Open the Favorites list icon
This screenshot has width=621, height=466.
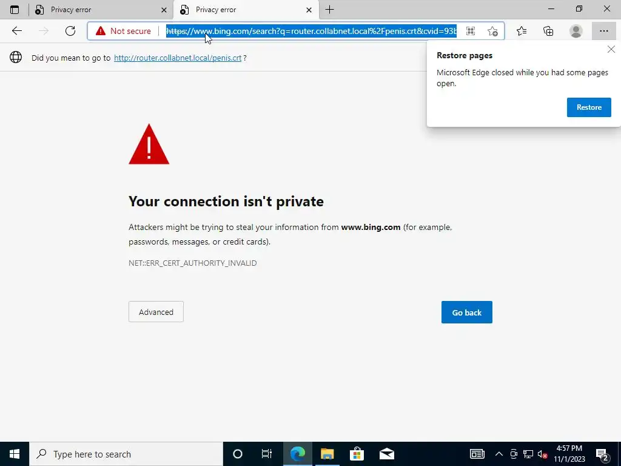pyautogui.click(x=522, y=31)
